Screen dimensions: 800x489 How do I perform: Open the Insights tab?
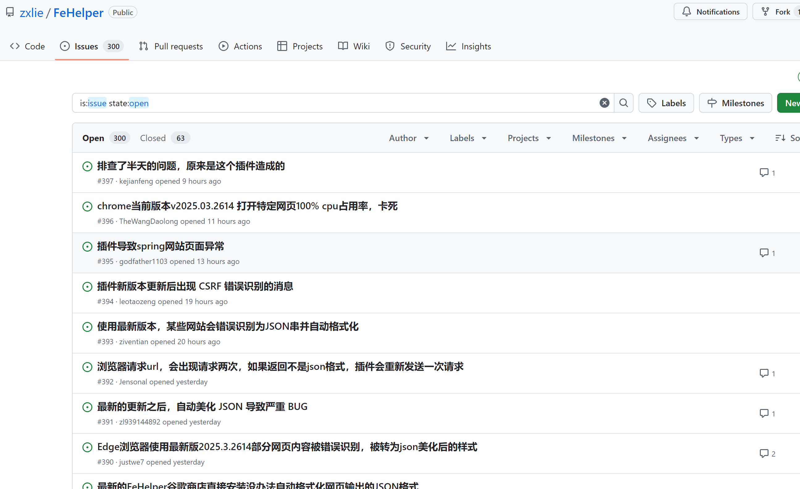(468, 46)
